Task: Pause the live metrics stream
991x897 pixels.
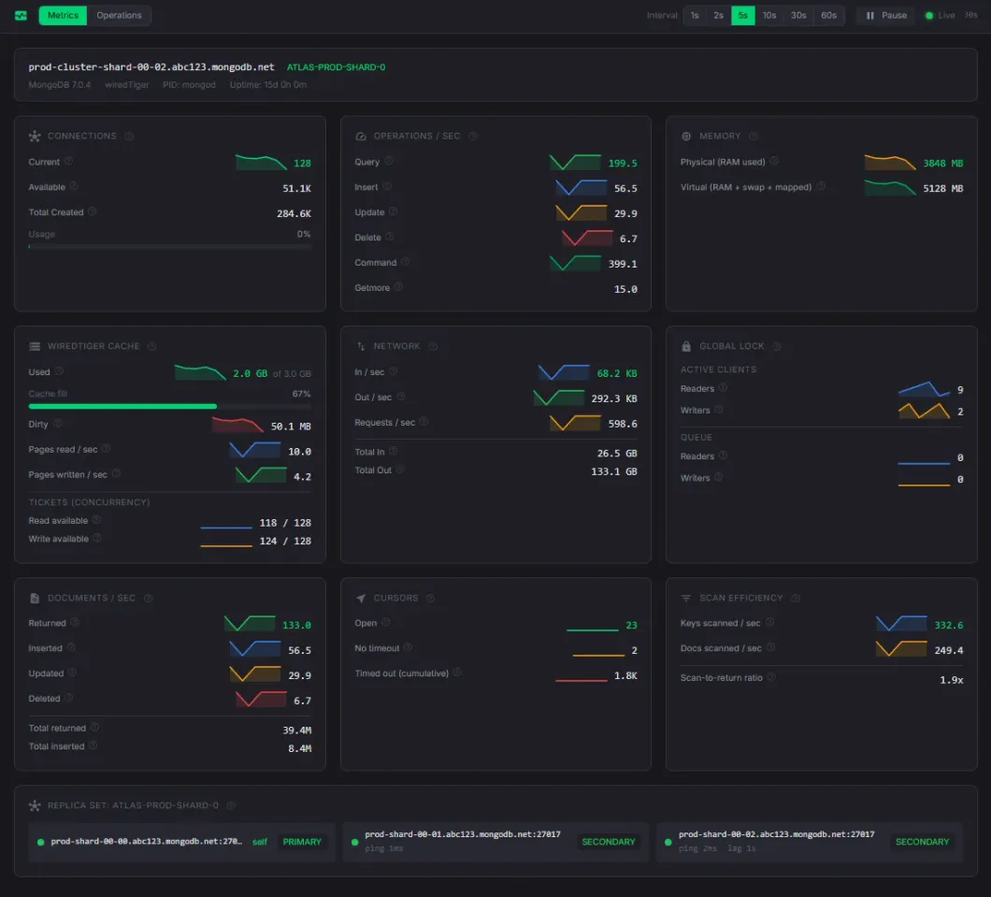Action: [x=884, y=15]
